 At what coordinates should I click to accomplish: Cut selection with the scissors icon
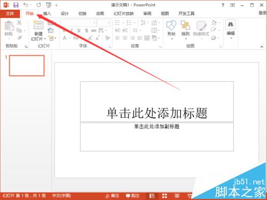[x=19, y=22]
